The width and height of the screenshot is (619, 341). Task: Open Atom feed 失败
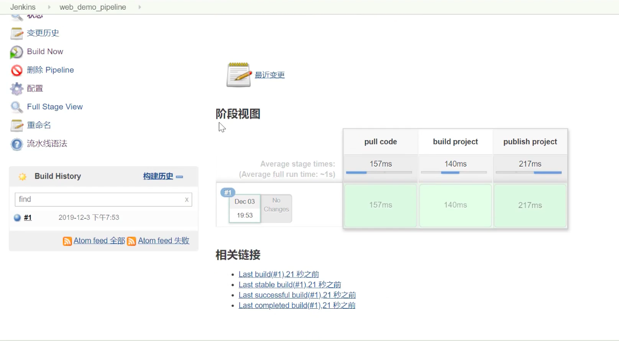(x=164, y=241)
